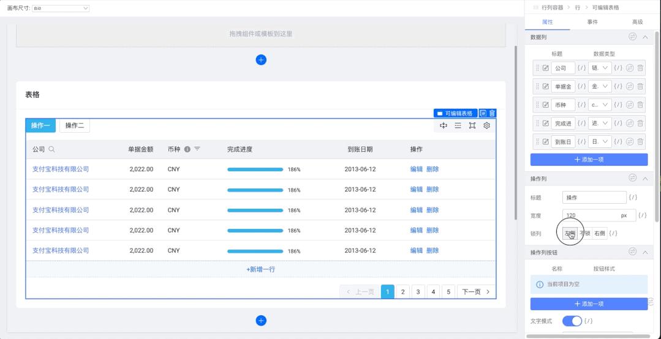Open the data type dropdown for 单据金 column

pyautogui.click(x=600, y=86)
